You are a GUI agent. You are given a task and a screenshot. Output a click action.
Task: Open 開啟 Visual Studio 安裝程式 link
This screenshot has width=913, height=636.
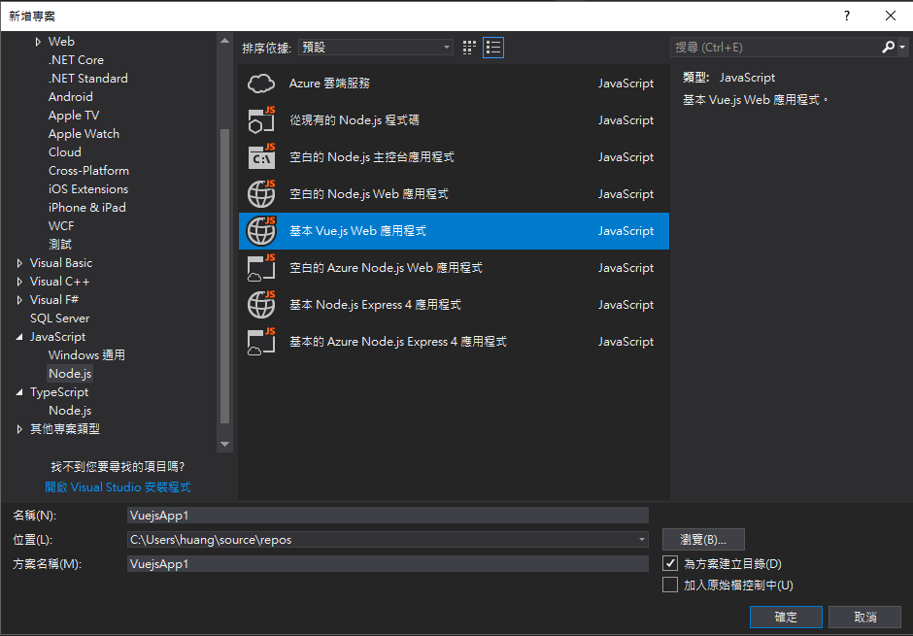(x=118, y=487)
